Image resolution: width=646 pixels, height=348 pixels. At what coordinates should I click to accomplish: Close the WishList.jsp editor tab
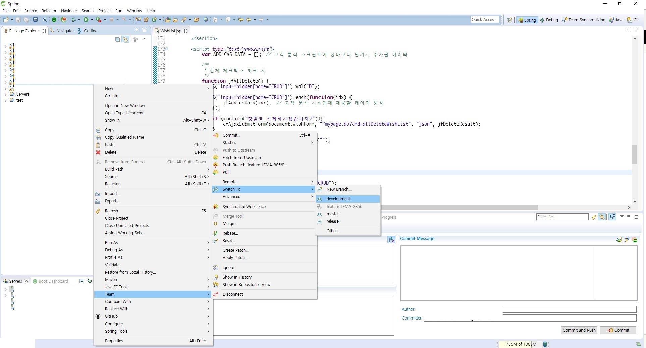186,31
